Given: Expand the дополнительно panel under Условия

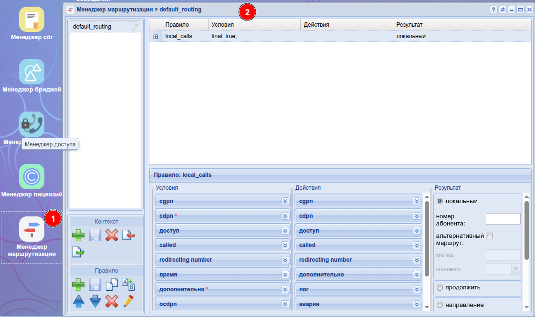Looking at the screenshot, I should [x=285, y=289].
